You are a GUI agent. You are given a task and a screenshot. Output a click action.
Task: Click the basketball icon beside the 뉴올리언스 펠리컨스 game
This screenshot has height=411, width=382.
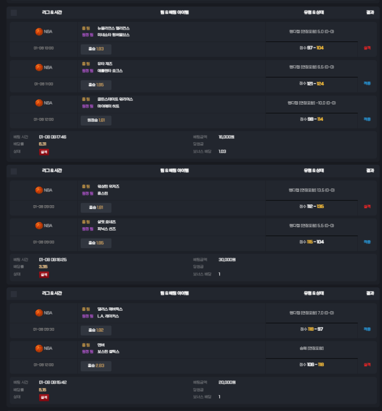pyautogui.click(x=39, y=32)
